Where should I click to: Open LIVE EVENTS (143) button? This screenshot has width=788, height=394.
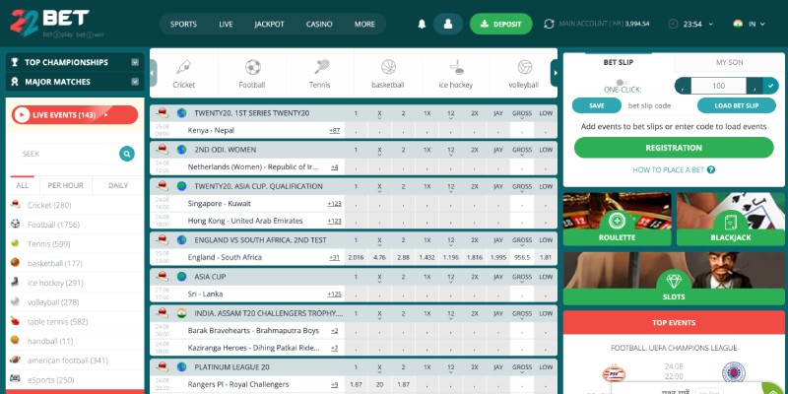tap(75, 115)
